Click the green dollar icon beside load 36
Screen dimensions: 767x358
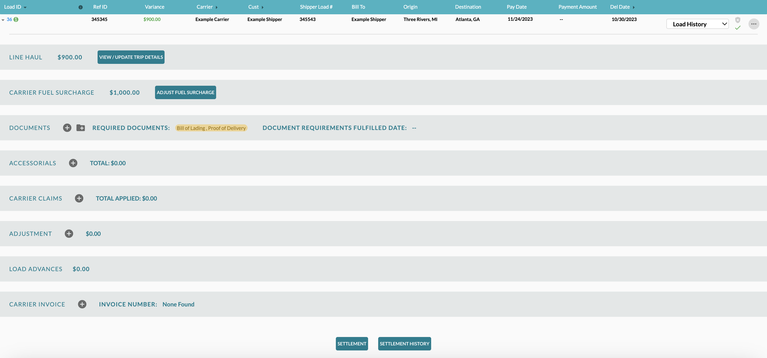point(16,19)
